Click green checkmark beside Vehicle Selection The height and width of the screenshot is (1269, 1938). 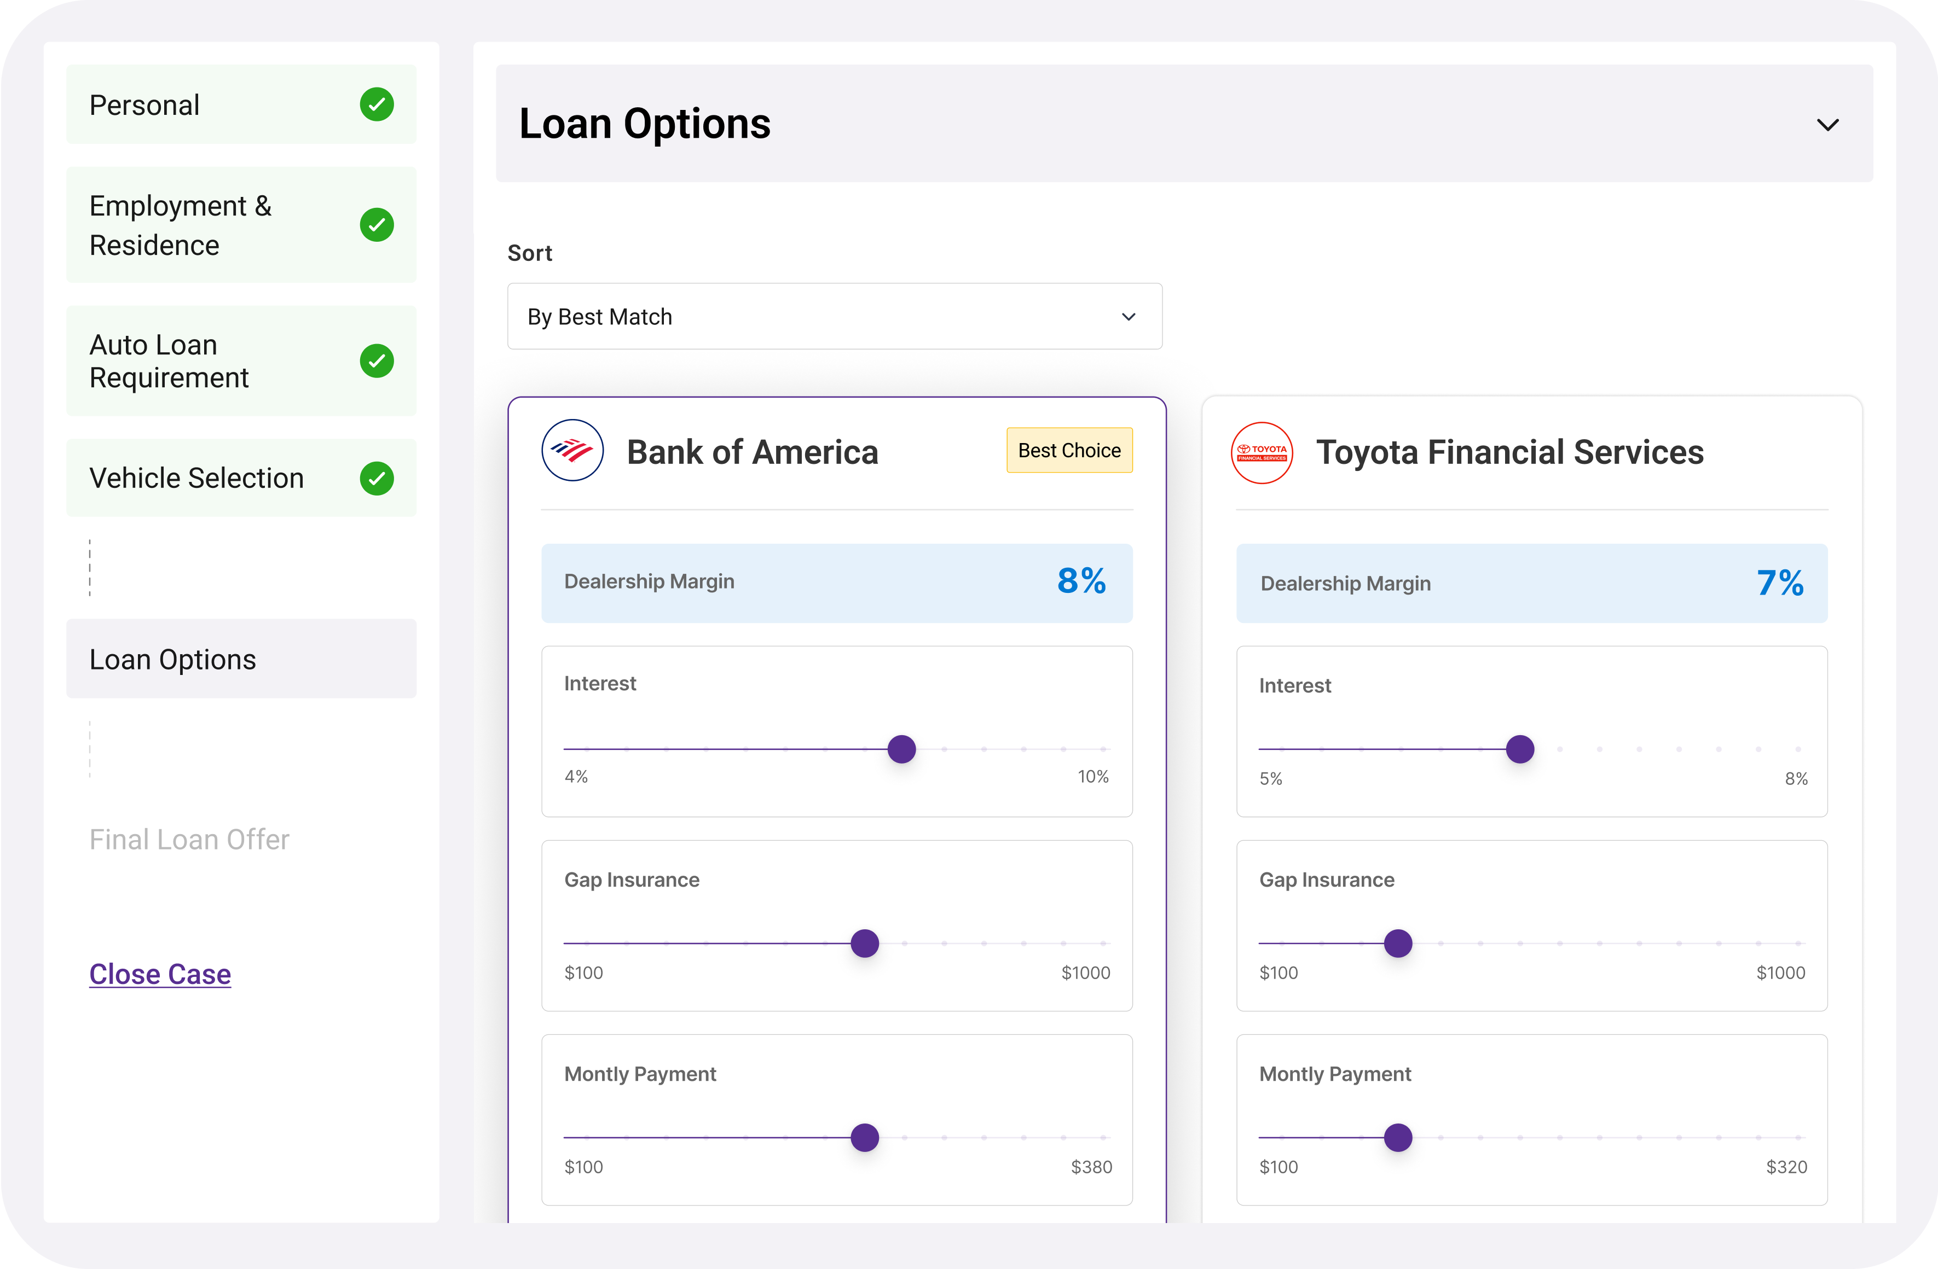tap(376, 478)
